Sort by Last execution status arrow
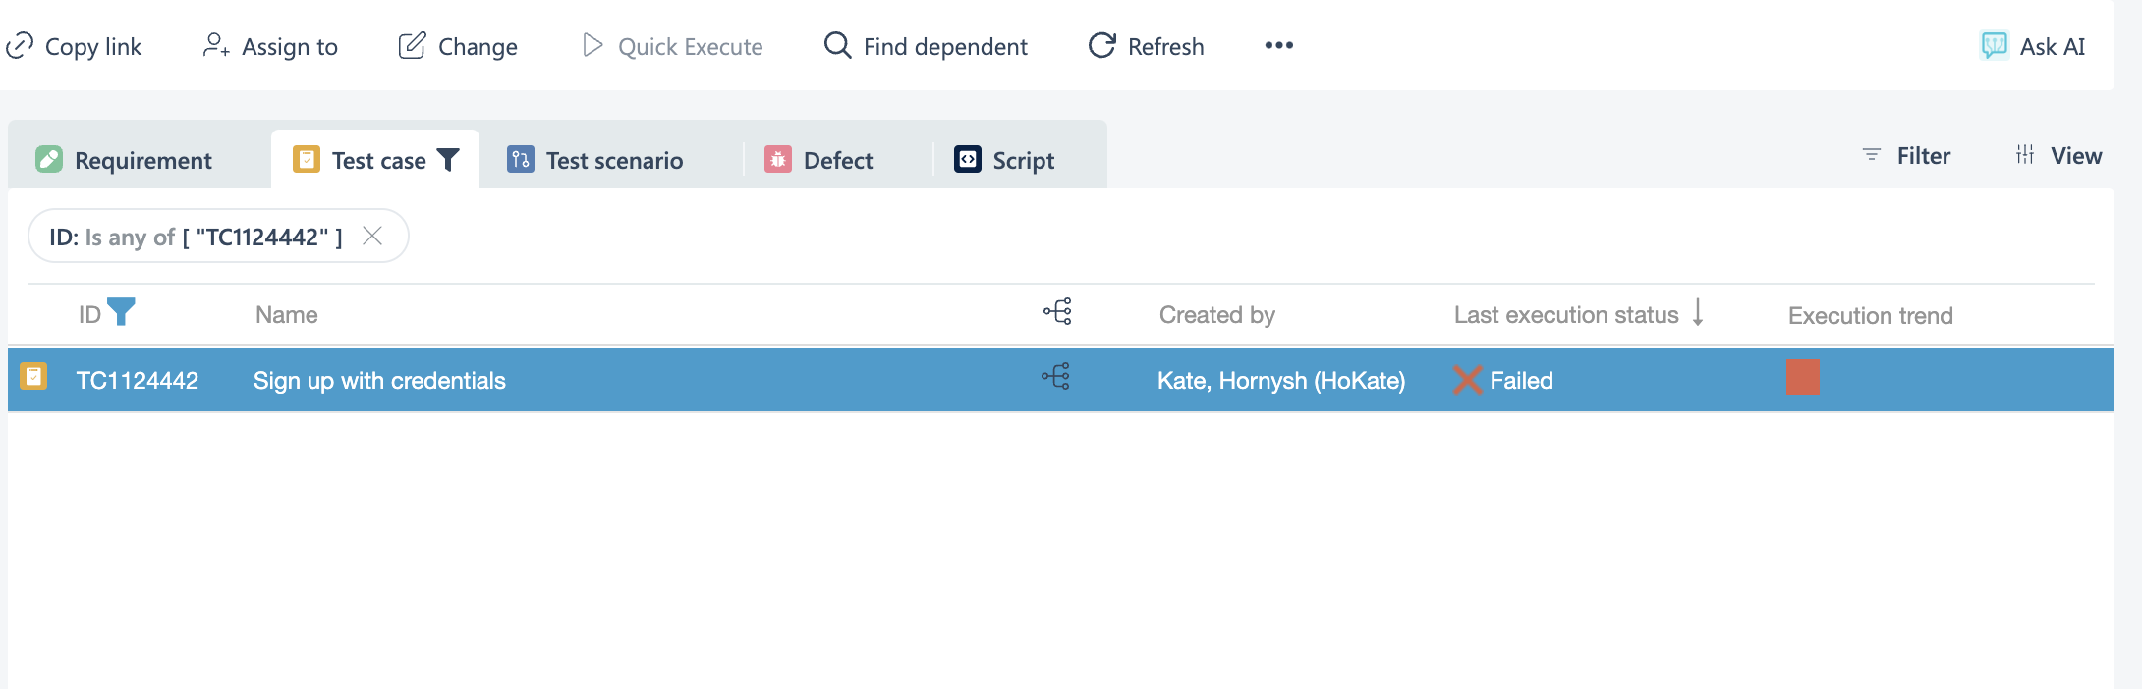 [1698, 313]
